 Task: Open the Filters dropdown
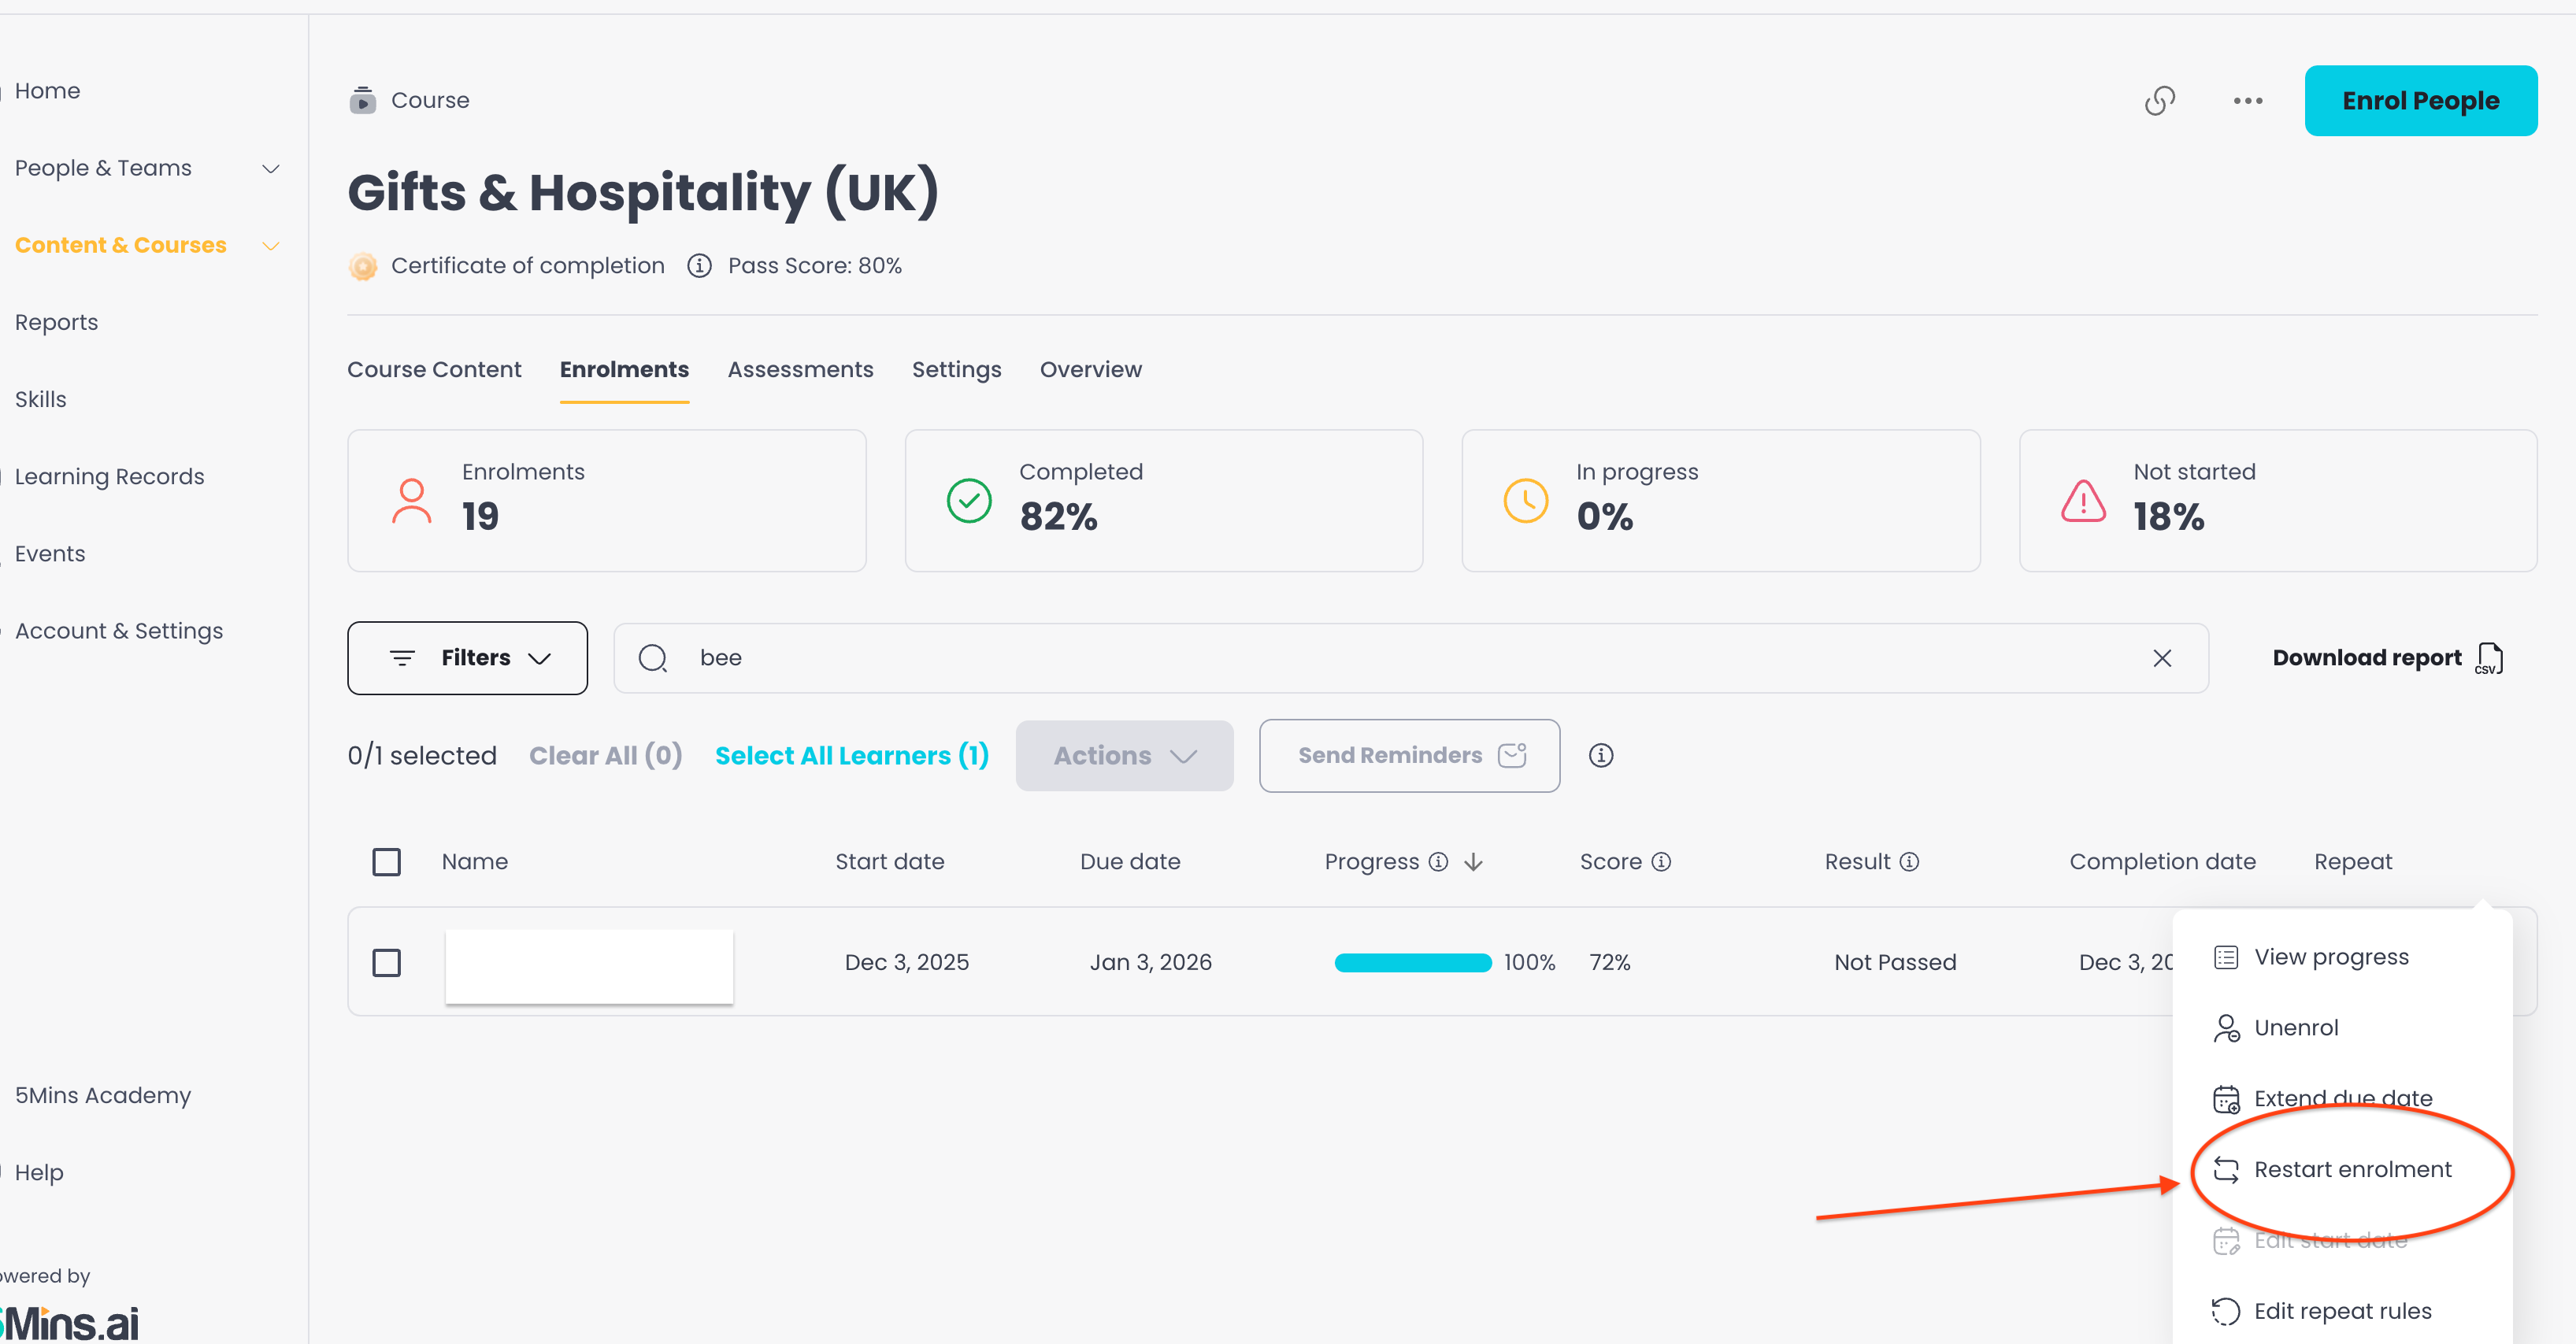467,658
